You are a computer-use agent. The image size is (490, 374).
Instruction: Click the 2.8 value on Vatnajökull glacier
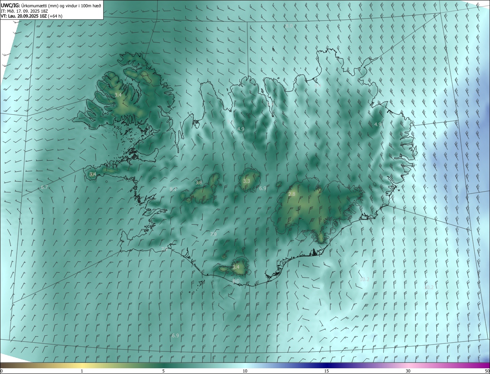pyautogui.click(x=292, y=194)
